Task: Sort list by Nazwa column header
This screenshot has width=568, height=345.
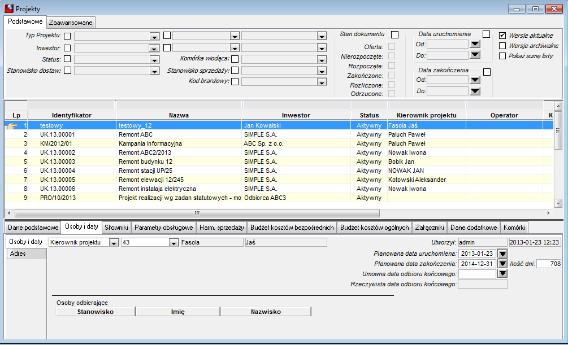Action: pos(179,115)
